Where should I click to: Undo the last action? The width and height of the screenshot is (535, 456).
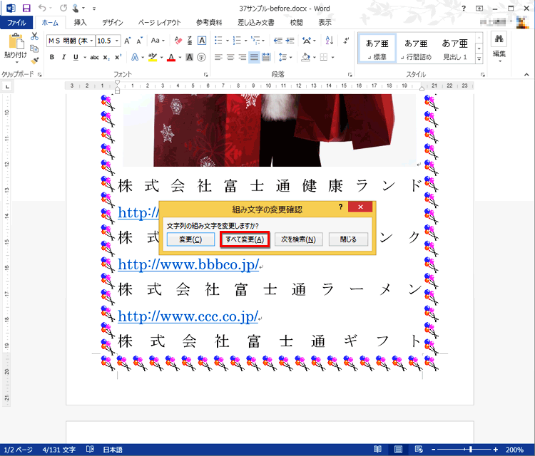point(42,8)
